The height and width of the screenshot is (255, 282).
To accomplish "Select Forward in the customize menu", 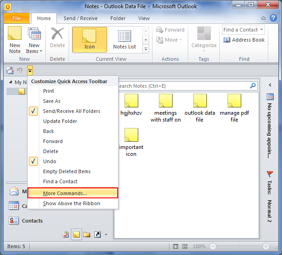I will (x=73, y=141).
